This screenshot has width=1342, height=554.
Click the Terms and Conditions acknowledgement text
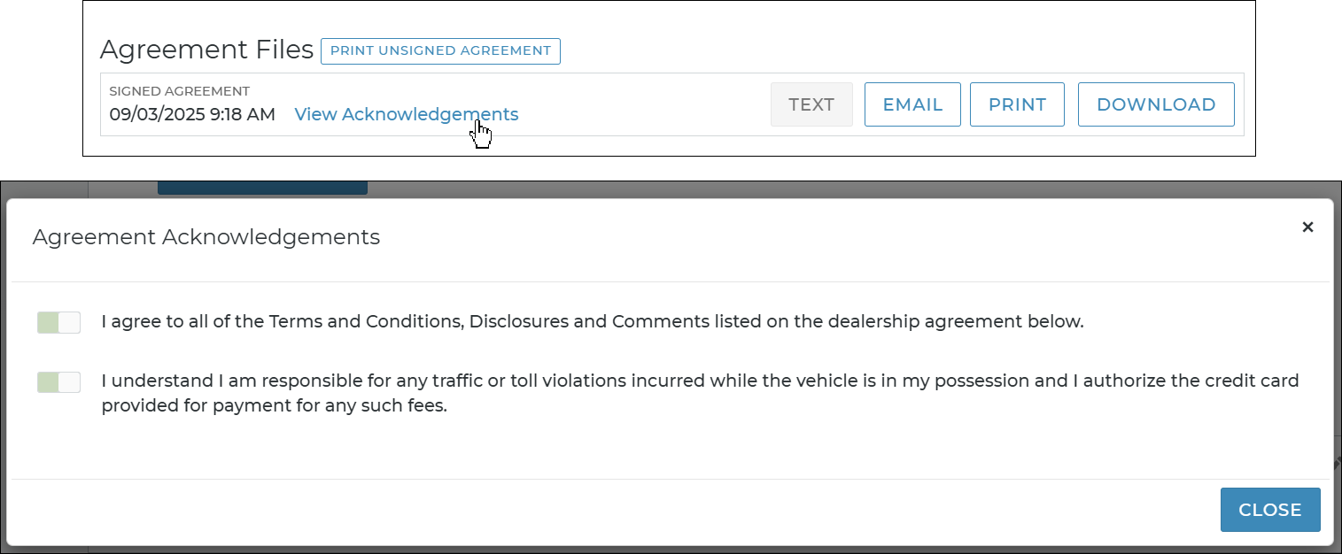(x=592, y=322)
